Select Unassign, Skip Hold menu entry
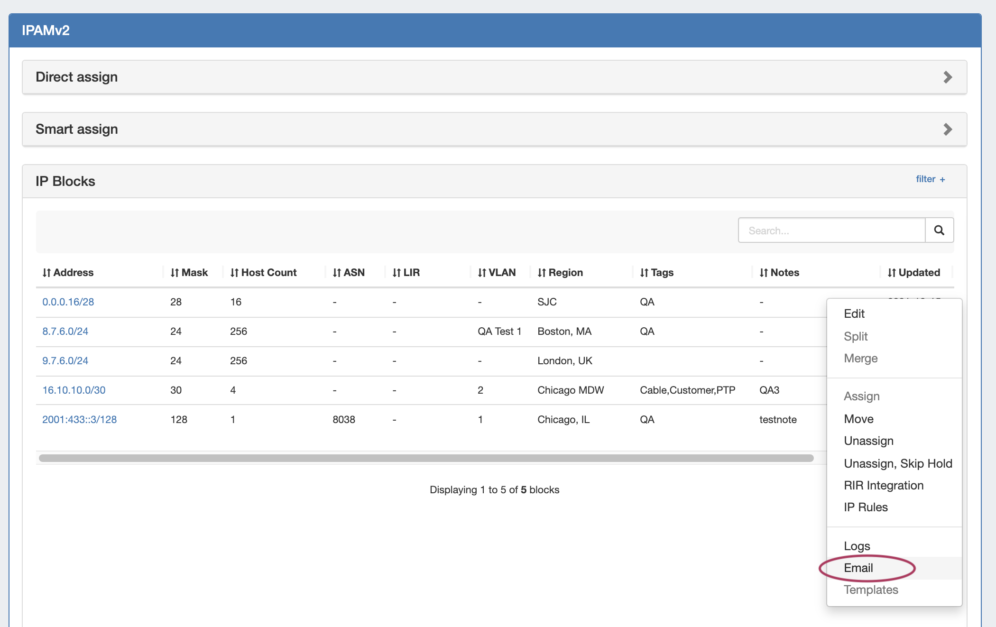This screenshot has width=996, height=627. pyautogui.click(x=898, y=463)
